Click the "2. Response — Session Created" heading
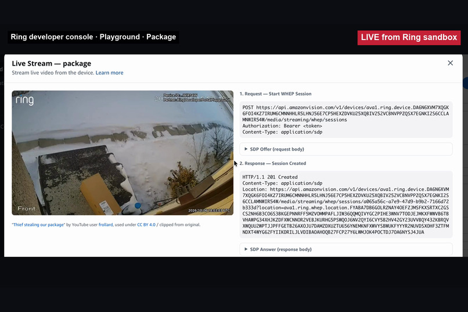The width and height of the screenshot is (468, 312). click(273, 163)
